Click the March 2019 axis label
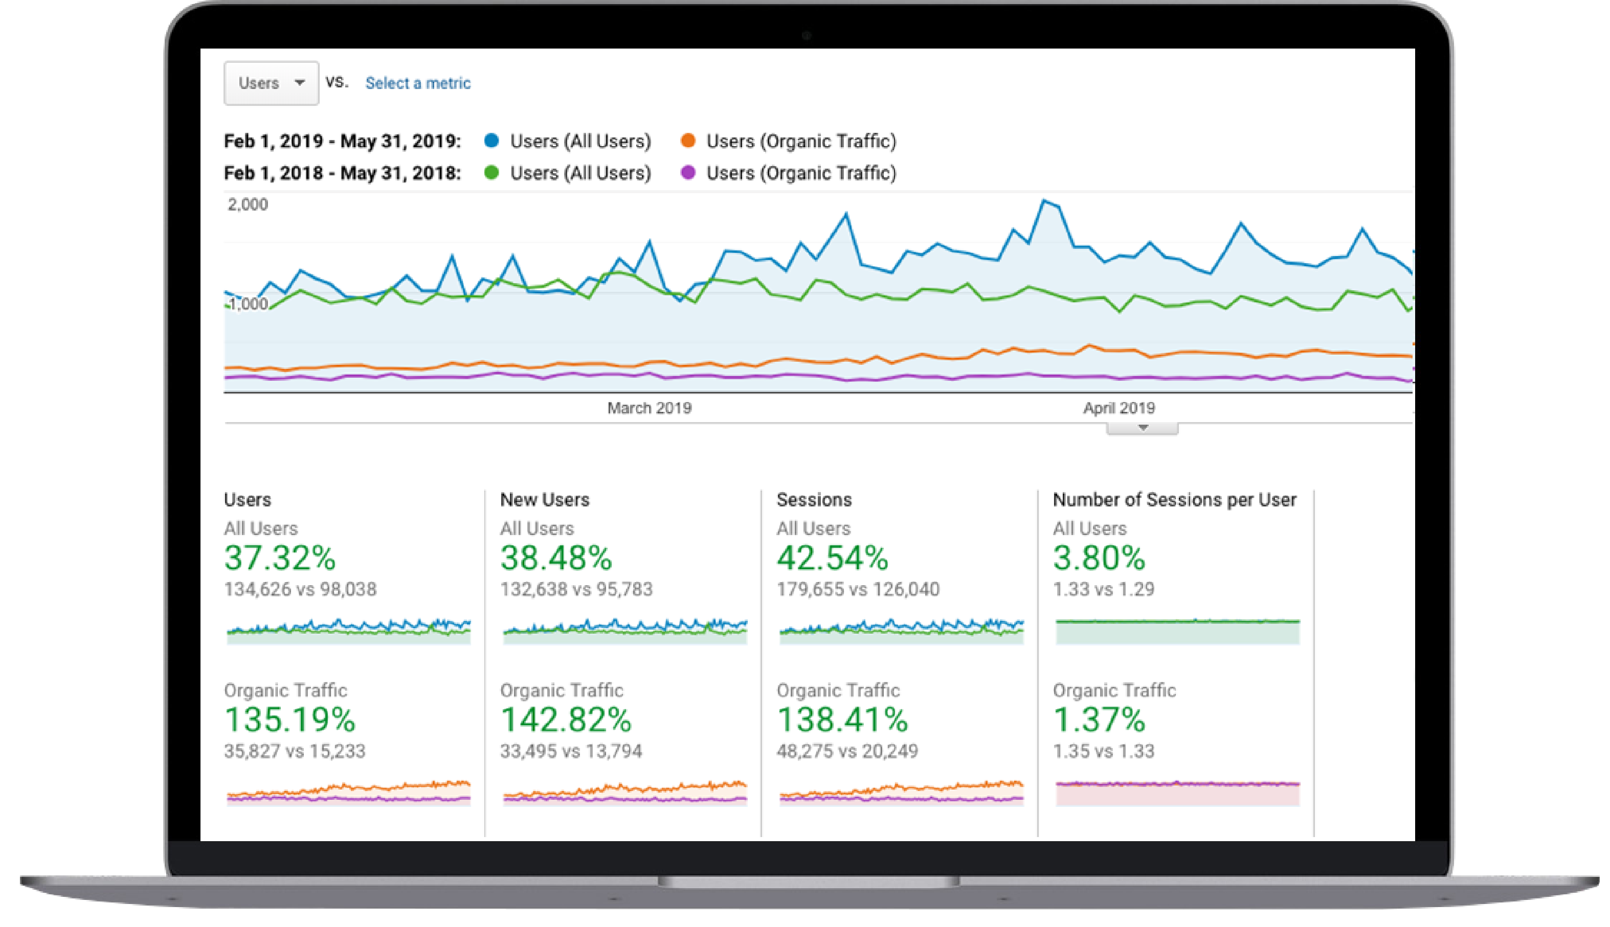1610x927 pixels. point(649,408)
